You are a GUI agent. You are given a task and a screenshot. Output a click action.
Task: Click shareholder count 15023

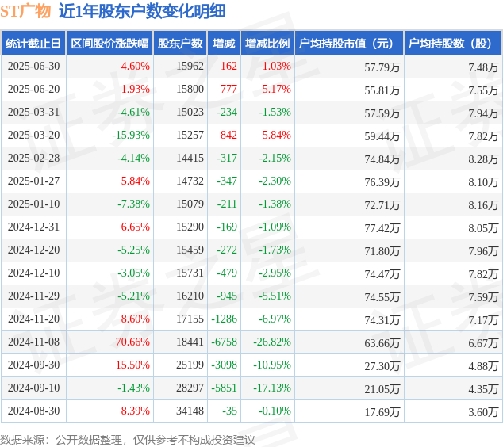[x=190, y=113]
